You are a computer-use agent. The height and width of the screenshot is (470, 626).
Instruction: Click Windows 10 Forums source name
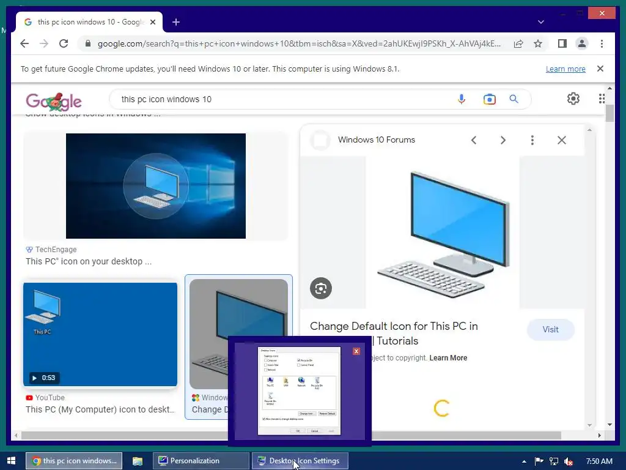377,140
